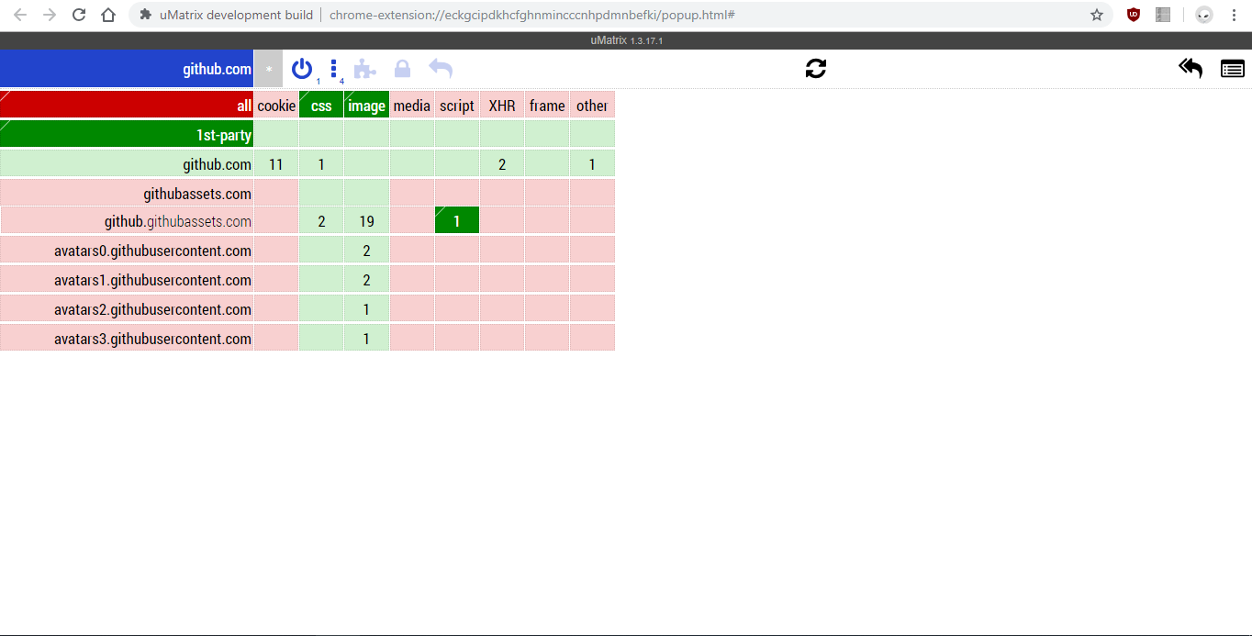Allow the css column globally
1252x636 pixels.
click(x=320, y=105)
